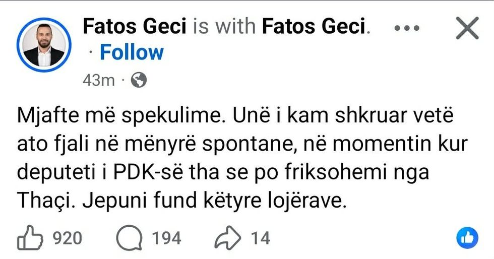
Task: Open the three-dot post options menu
Action: tap(410, 28)
